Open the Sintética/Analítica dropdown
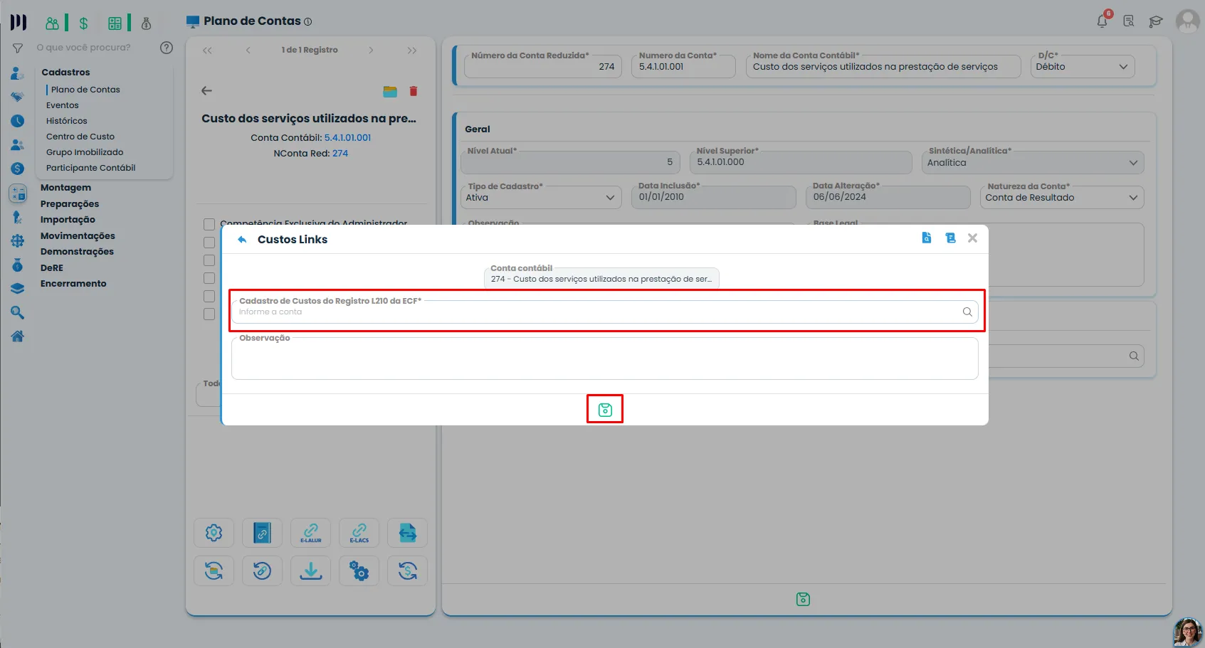 [x=1033, y=163]
